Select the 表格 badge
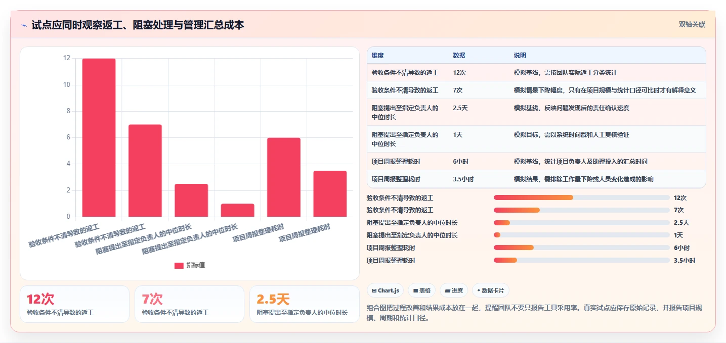Screen dimensions: 726x343 click(422, 290)
